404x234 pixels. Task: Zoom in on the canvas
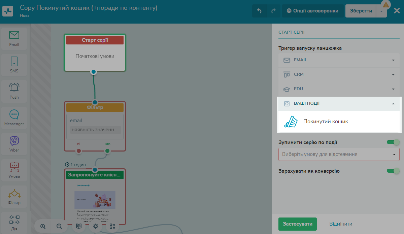[x=42, y=226]
